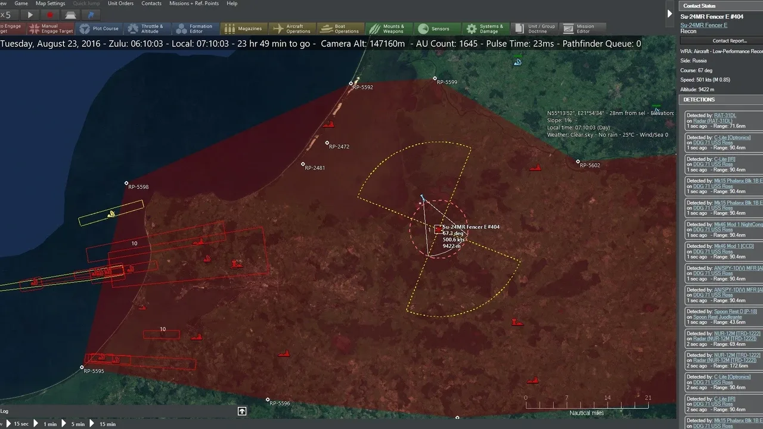Screen dimensions: 763x429
Task: Collapse the right side panel arrow
Action: coord(669,14)
